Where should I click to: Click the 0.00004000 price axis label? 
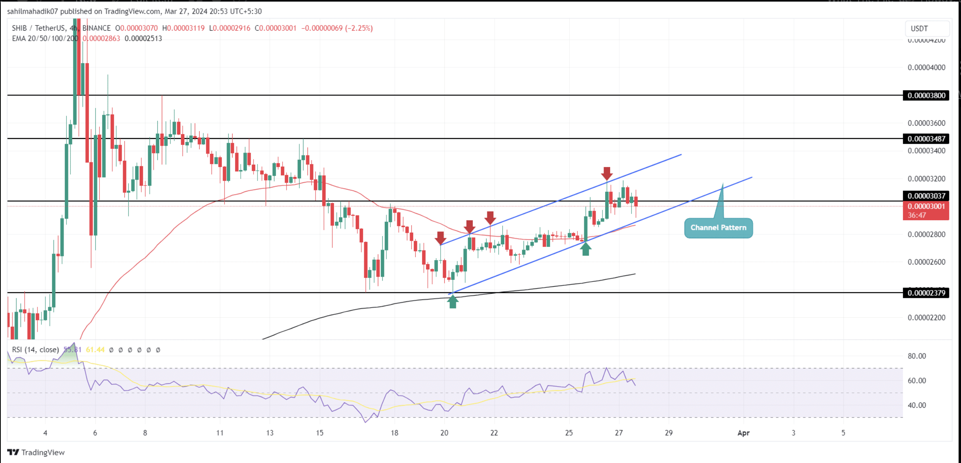pos(926,68)
